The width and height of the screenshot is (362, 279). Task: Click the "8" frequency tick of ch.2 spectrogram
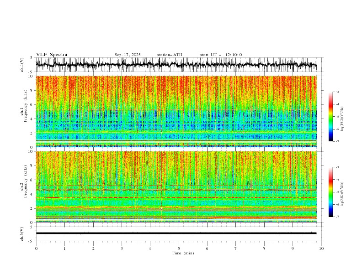(x=32, y=166)
